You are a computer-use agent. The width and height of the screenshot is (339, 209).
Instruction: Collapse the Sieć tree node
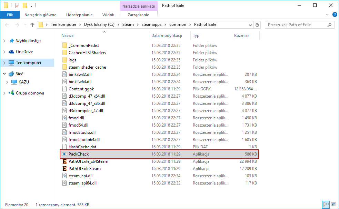point(4,74)
